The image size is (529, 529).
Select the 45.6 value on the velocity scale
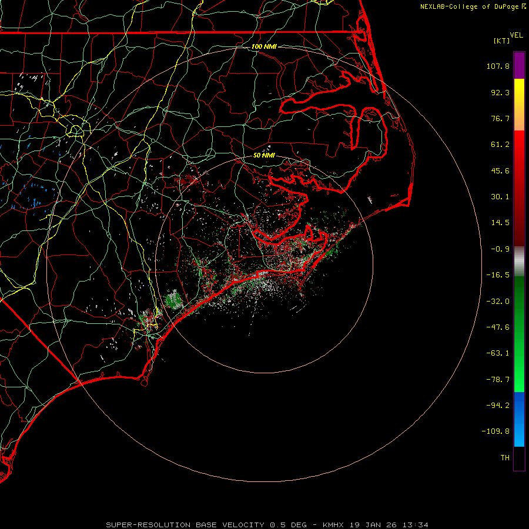[x=500, y=170]
